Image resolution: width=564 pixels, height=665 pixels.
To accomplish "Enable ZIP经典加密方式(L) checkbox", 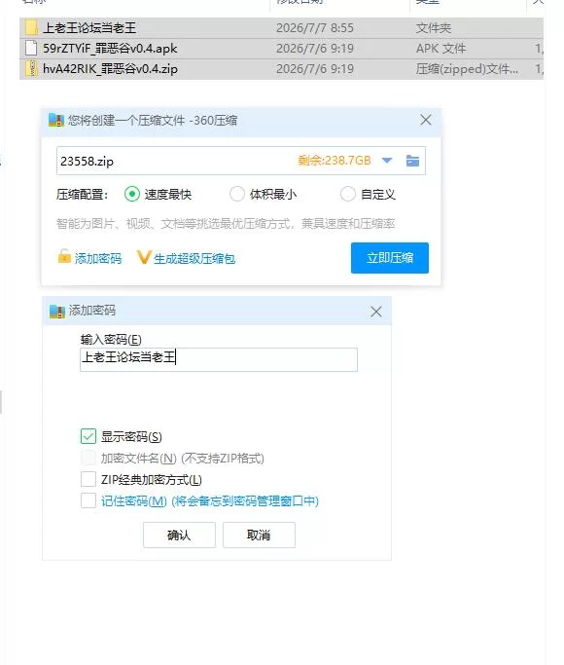I will coord(88,480).
